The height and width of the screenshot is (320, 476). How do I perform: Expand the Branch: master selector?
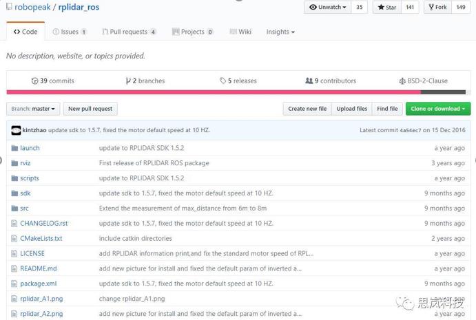[x=33, y=109]
